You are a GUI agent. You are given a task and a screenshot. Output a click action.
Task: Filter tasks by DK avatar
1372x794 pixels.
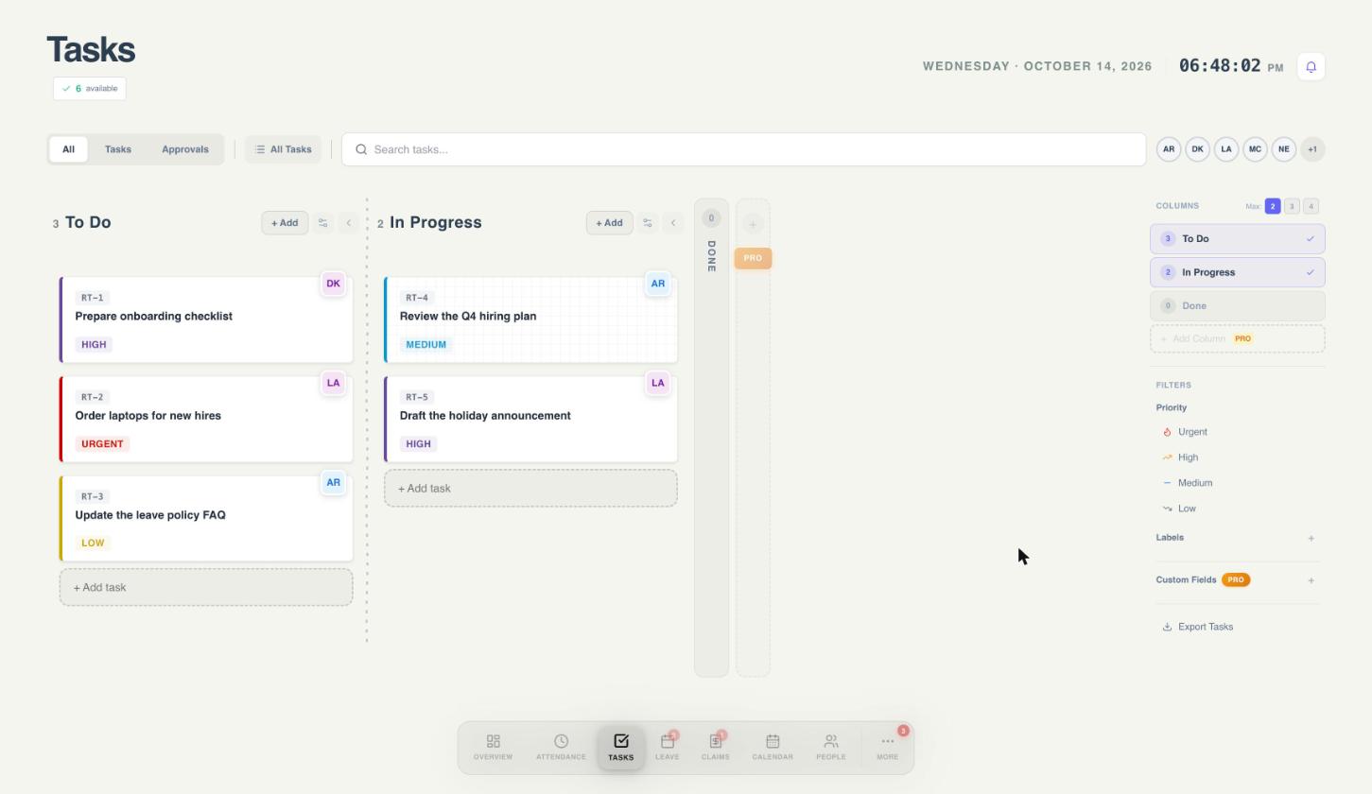1197,149
